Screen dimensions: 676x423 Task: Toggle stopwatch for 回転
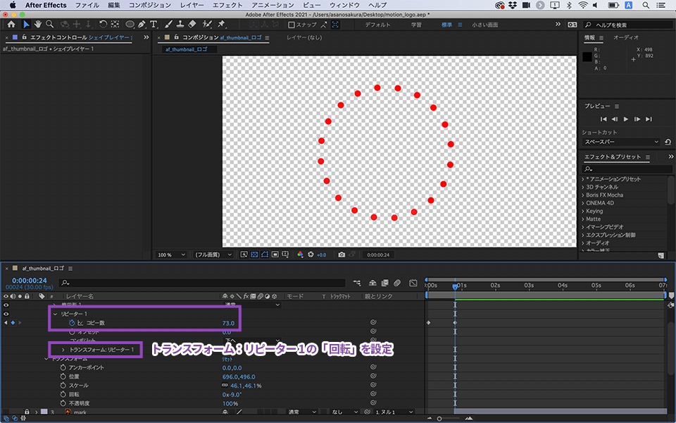pos(63,394)
